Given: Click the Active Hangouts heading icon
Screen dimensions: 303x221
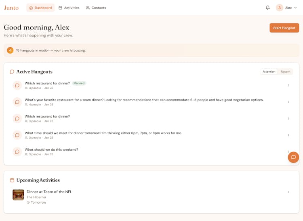Looking at the screenshot, I should [x=12, y=72].
